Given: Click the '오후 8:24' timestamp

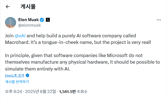Looking at the screenshot, I should (14, 92).
